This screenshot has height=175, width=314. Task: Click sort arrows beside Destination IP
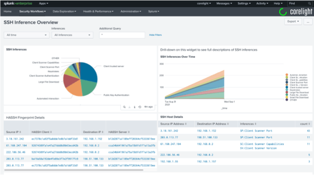pos(102,132)
